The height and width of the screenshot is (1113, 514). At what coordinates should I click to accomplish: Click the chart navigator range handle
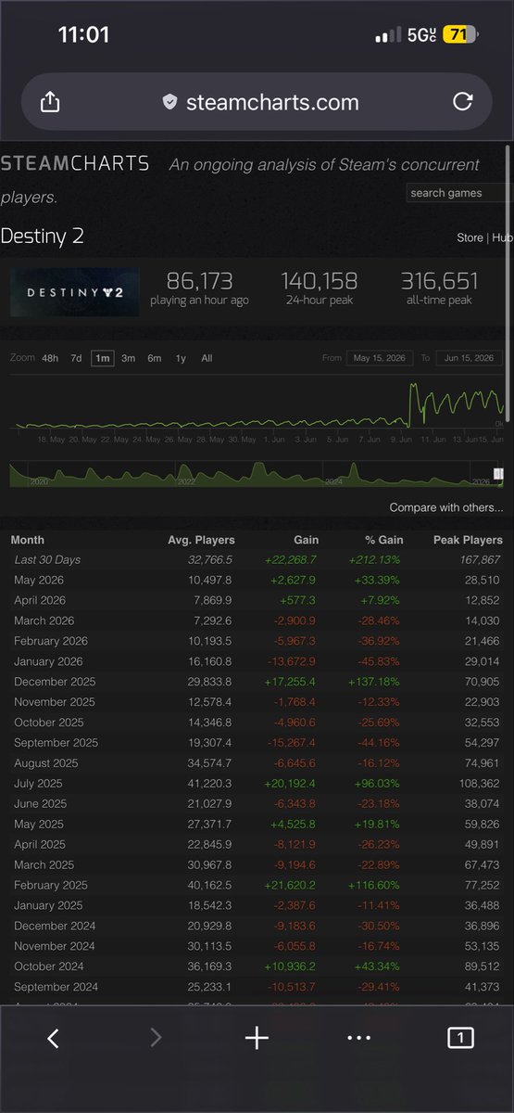click(x=497, y=474)
